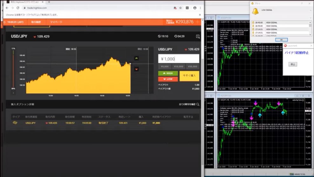Click OK in the alert dialog

tap(281, 40)
